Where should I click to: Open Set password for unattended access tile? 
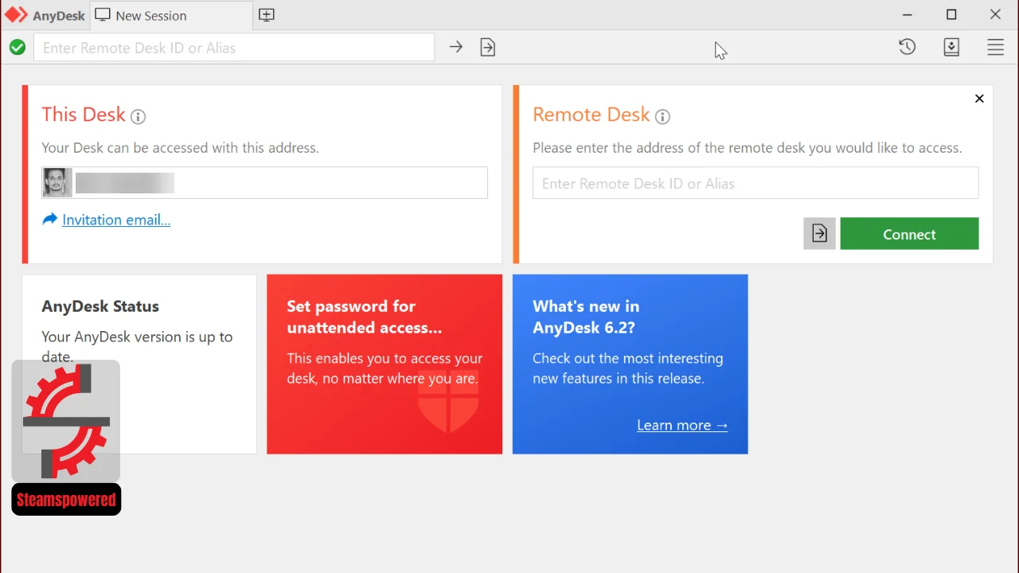[x=385, y=364]
